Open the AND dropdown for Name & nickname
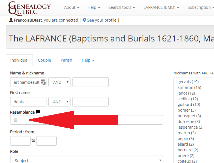214x163 pixels. click(x=59, y=82)
